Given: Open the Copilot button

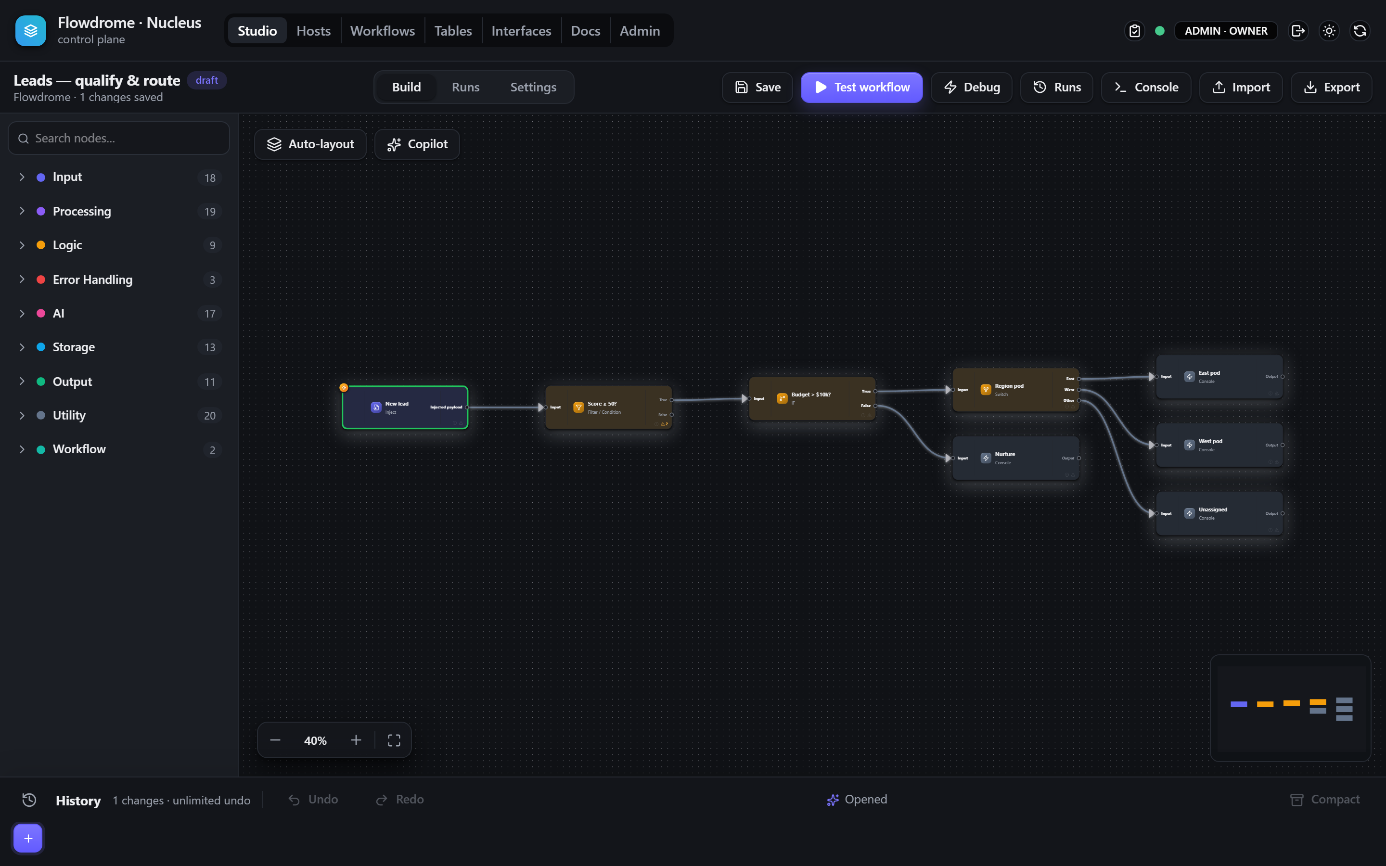Looking at the screenshot, I should [417, 144].
